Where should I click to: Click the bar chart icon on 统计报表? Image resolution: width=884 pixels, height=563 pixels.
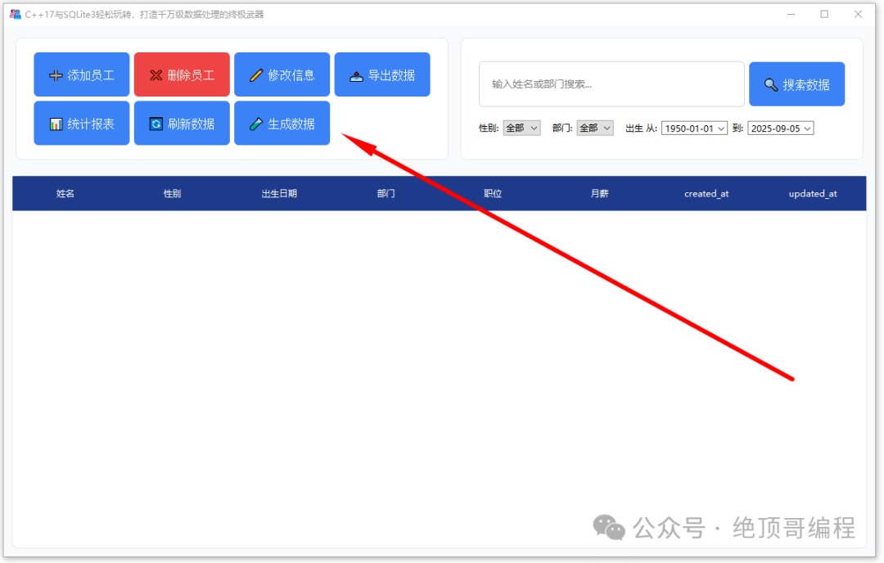pyautogui.click(x=56, y=124)
